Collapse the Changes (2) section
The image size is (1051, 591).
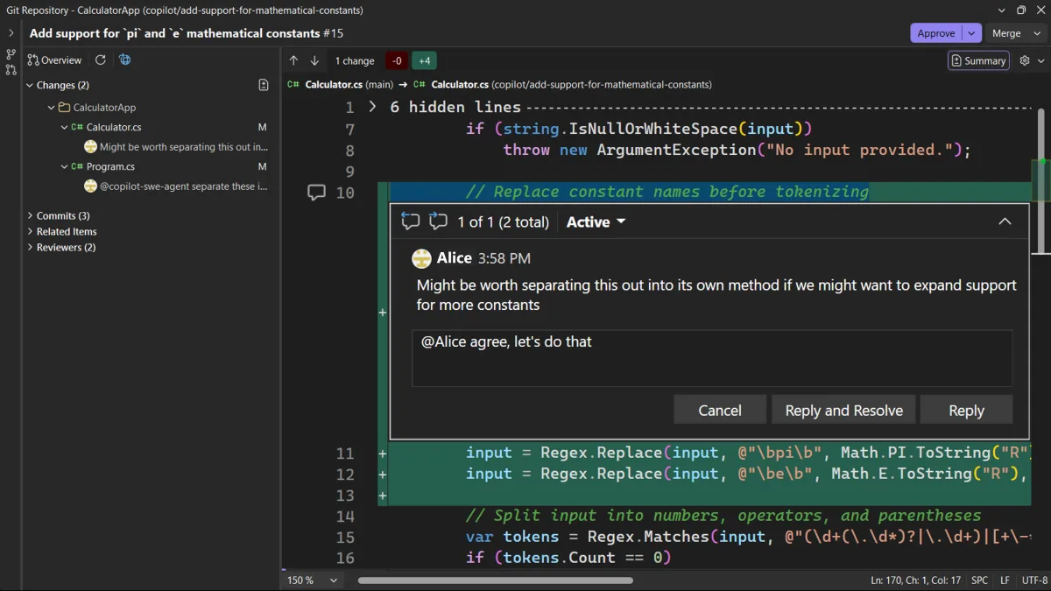pos(30,85)
